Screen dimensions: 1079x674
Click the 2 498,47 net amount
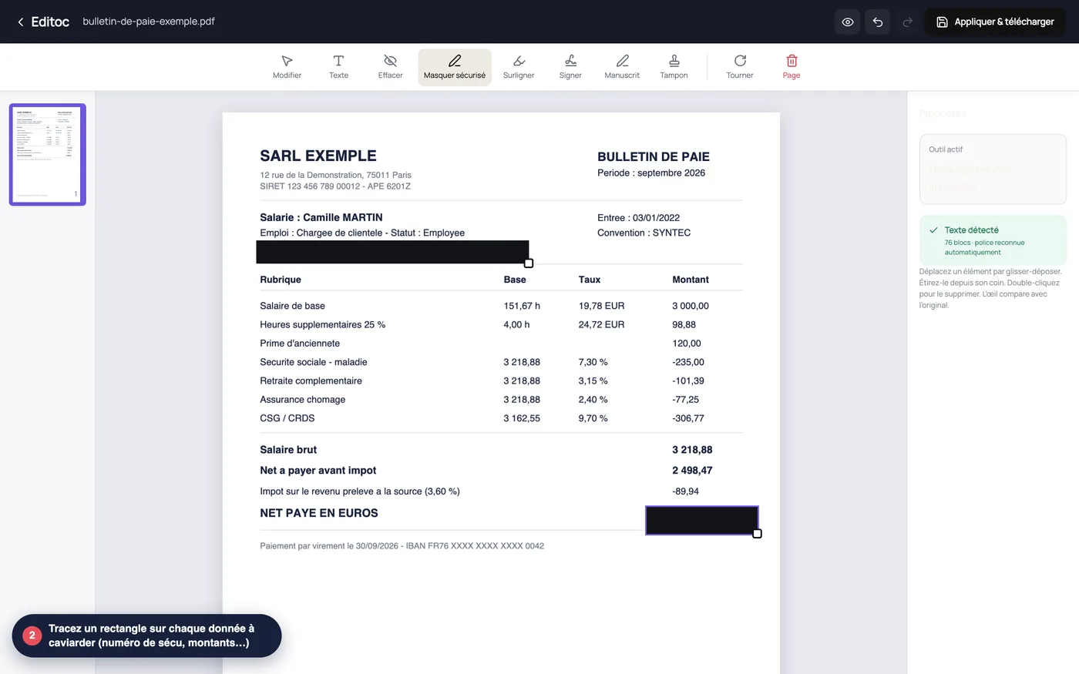[x=692, y=471]
